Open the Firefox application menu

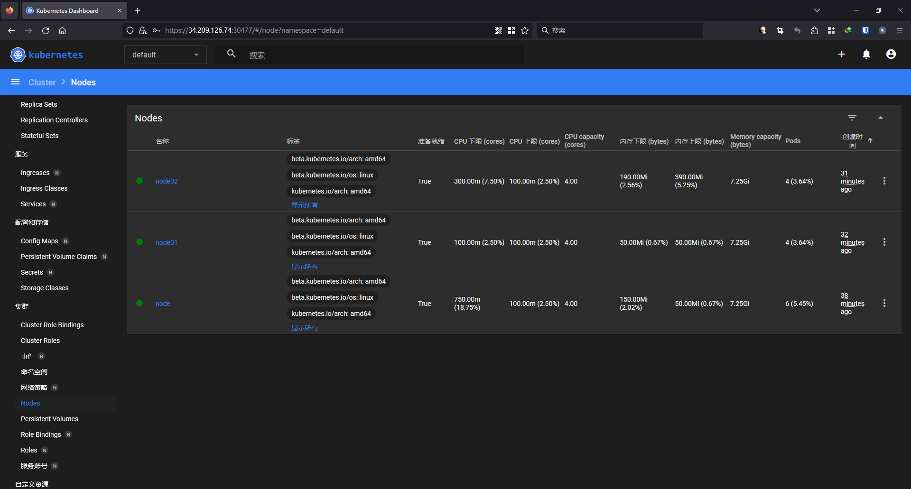pos(900,30)
